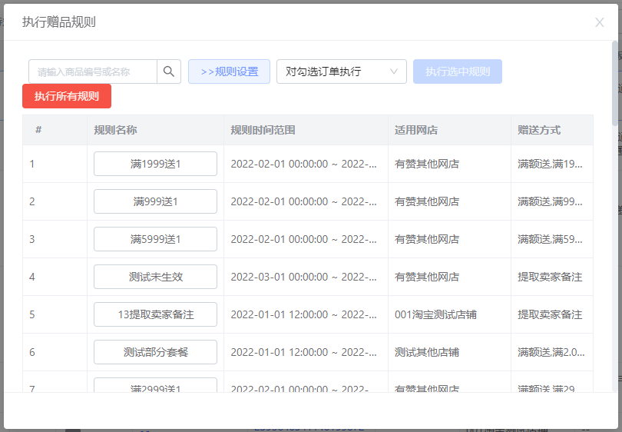Open >>规则设置 settings
The image size is (622, 432).
point(230,71)
